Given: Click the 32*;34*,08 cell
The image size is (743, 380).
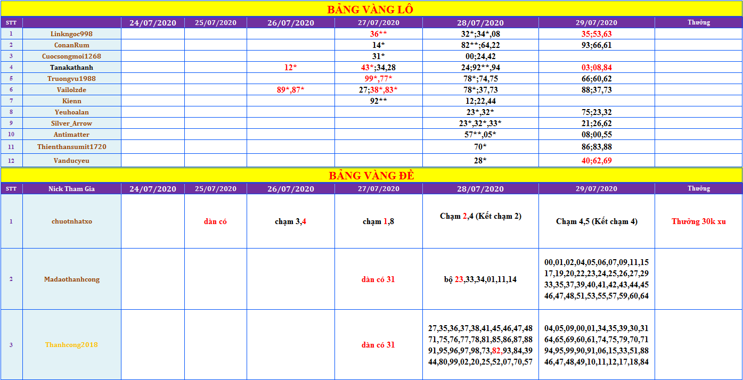Looking at the screenshot, I should 480,34.
